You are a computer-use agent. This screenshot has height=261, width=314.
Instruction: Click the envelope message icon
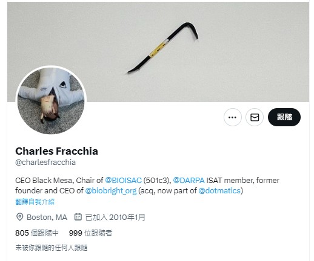click(255, 117)
